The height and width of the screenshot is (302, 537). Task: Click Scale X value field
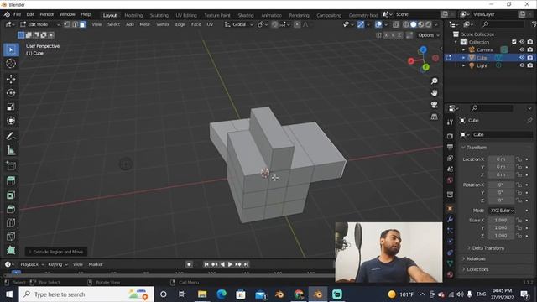pos(501,220)
